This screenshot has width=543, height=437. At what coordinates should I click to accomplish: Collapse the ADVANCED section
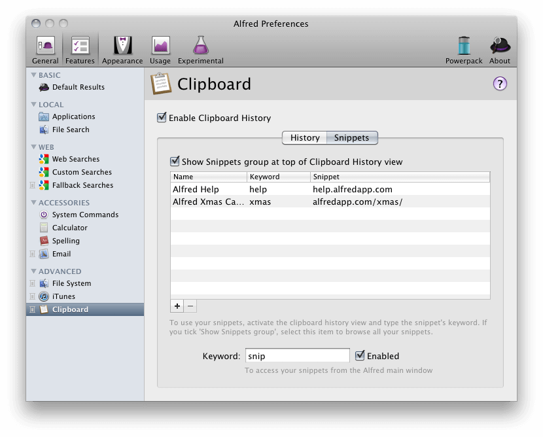[x=33, y=271]
